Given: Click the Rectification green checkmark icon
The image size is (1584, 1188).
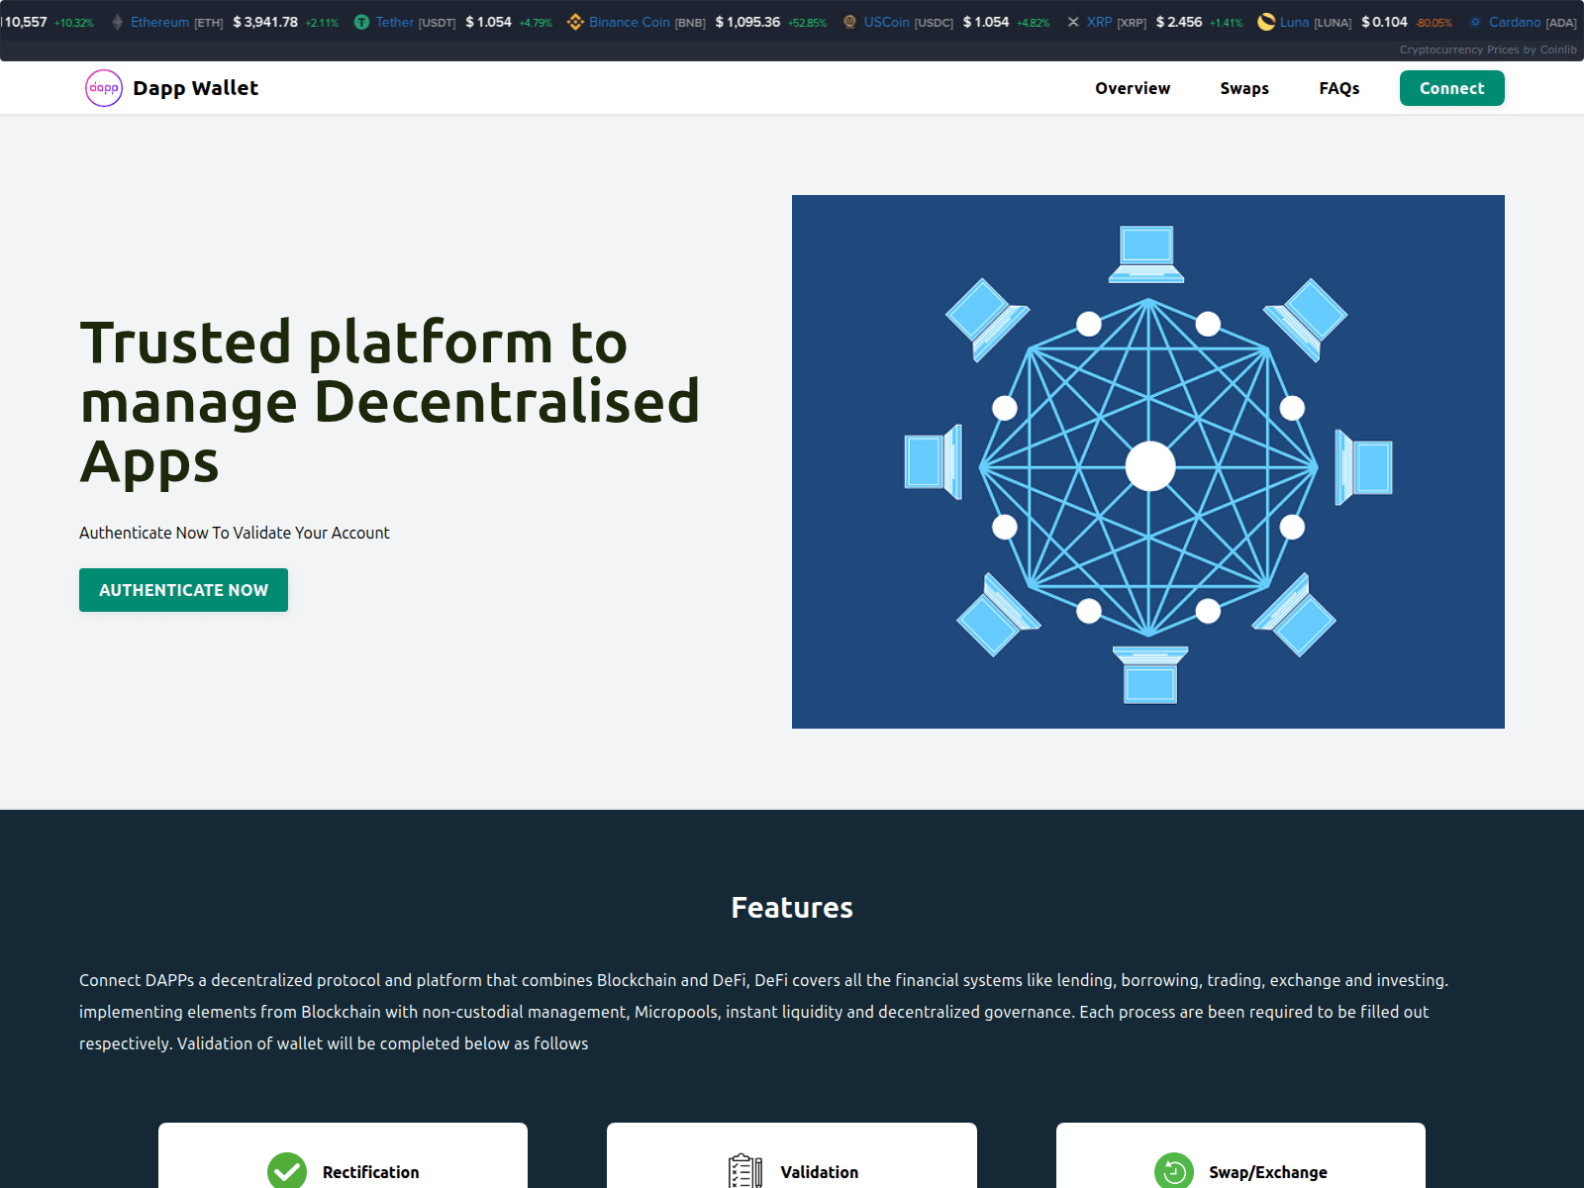Looking at the screenshot, I should [287, 1171].
